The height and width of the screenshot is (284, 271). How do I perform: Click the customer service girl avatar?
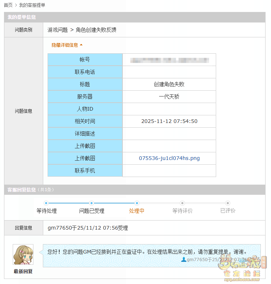(23, 255)
